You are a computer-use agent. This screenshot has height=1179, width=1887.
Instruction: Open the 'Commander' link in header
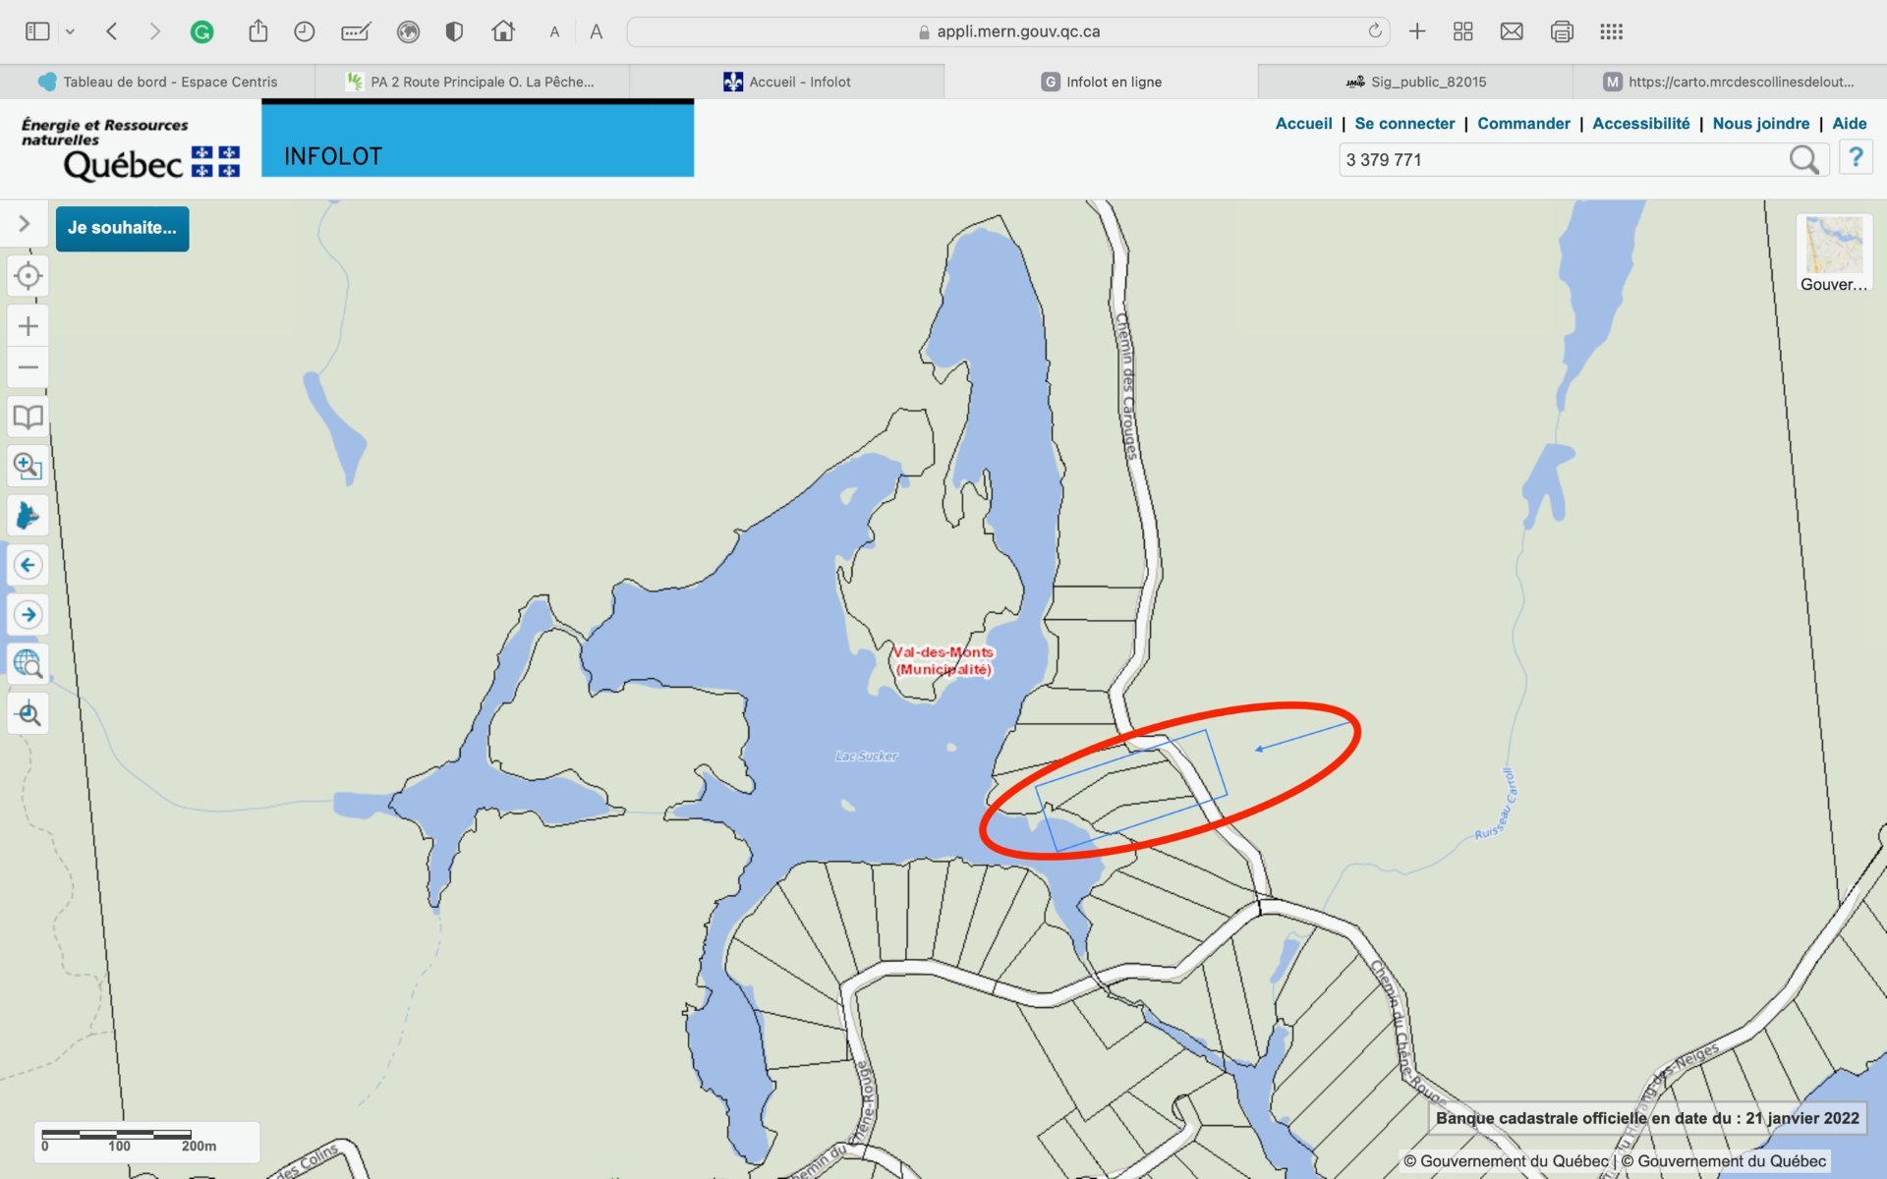click(x=1522, y=123)
